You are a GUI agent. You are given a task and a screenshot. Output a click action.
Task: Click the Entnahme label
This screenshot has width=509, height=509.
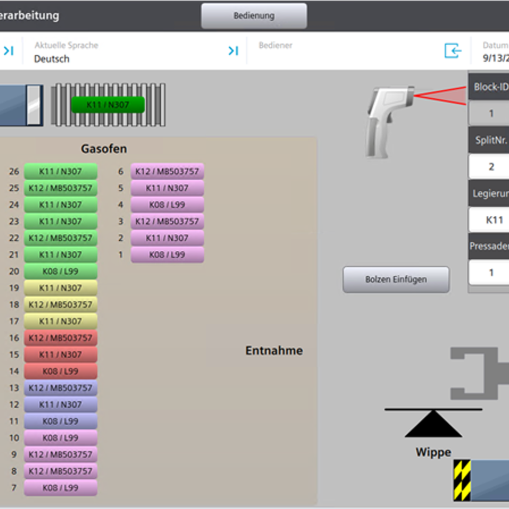point(274,350)
